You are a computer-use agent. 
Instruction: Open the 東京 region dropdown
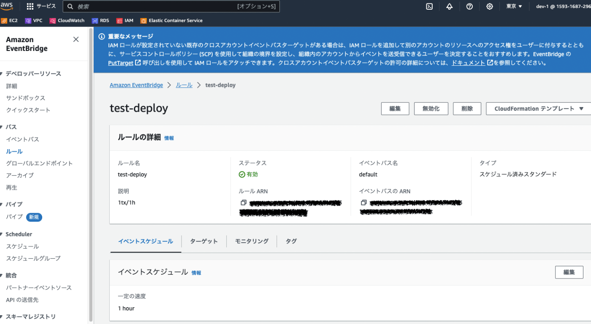[x=514, y=6]
